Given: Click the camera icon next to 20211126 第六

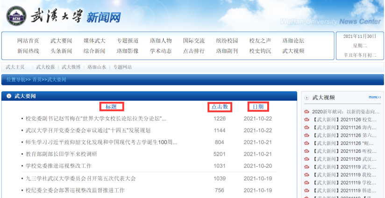Looking at the screenshot, I should click(307, 135).
